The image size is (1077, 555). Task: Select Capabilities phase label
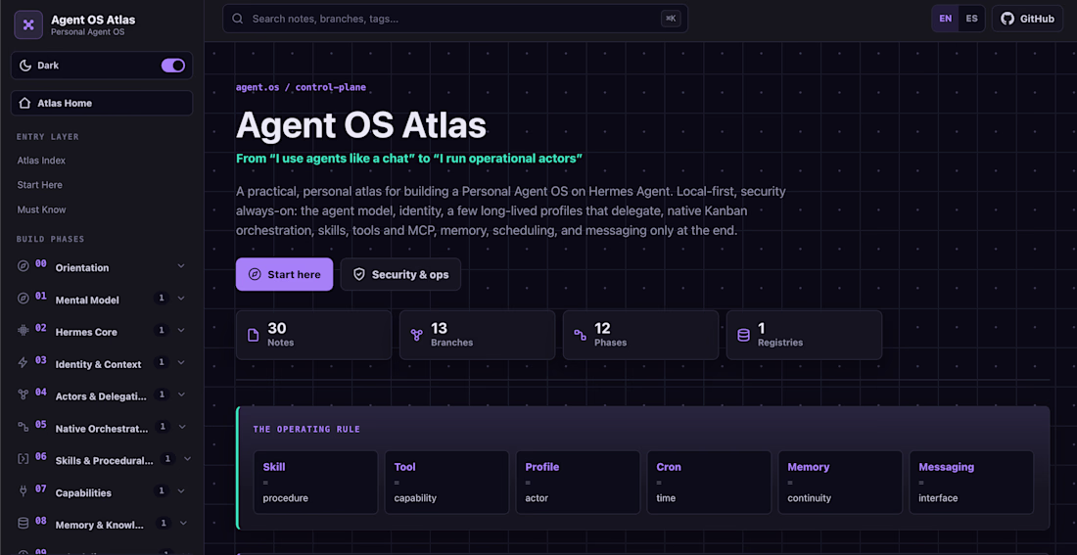coord(83,492)
